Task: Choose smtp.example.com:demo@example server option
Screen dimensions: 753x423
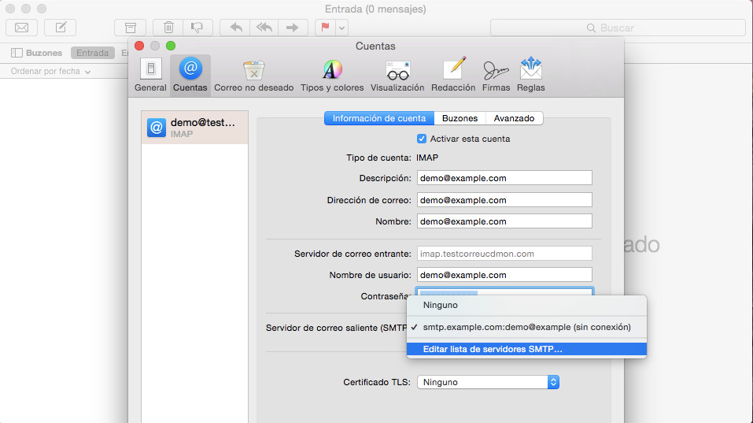Action: 526,327
